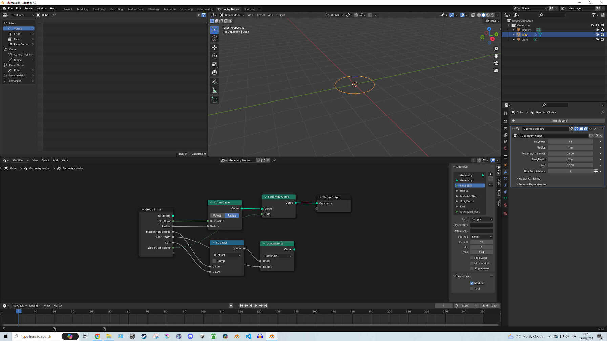Switch to the Shading workspace tab

coord(153,9)
